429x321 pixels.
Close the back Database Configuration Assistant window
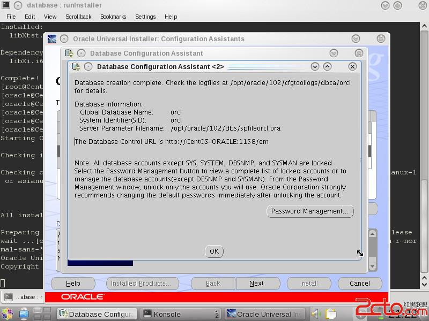(x=359, y=53)
